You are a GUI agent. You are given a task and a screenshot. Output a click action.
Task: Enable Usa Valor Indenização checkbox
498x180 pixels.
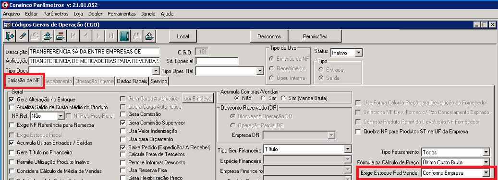click(x=123, y=131)
